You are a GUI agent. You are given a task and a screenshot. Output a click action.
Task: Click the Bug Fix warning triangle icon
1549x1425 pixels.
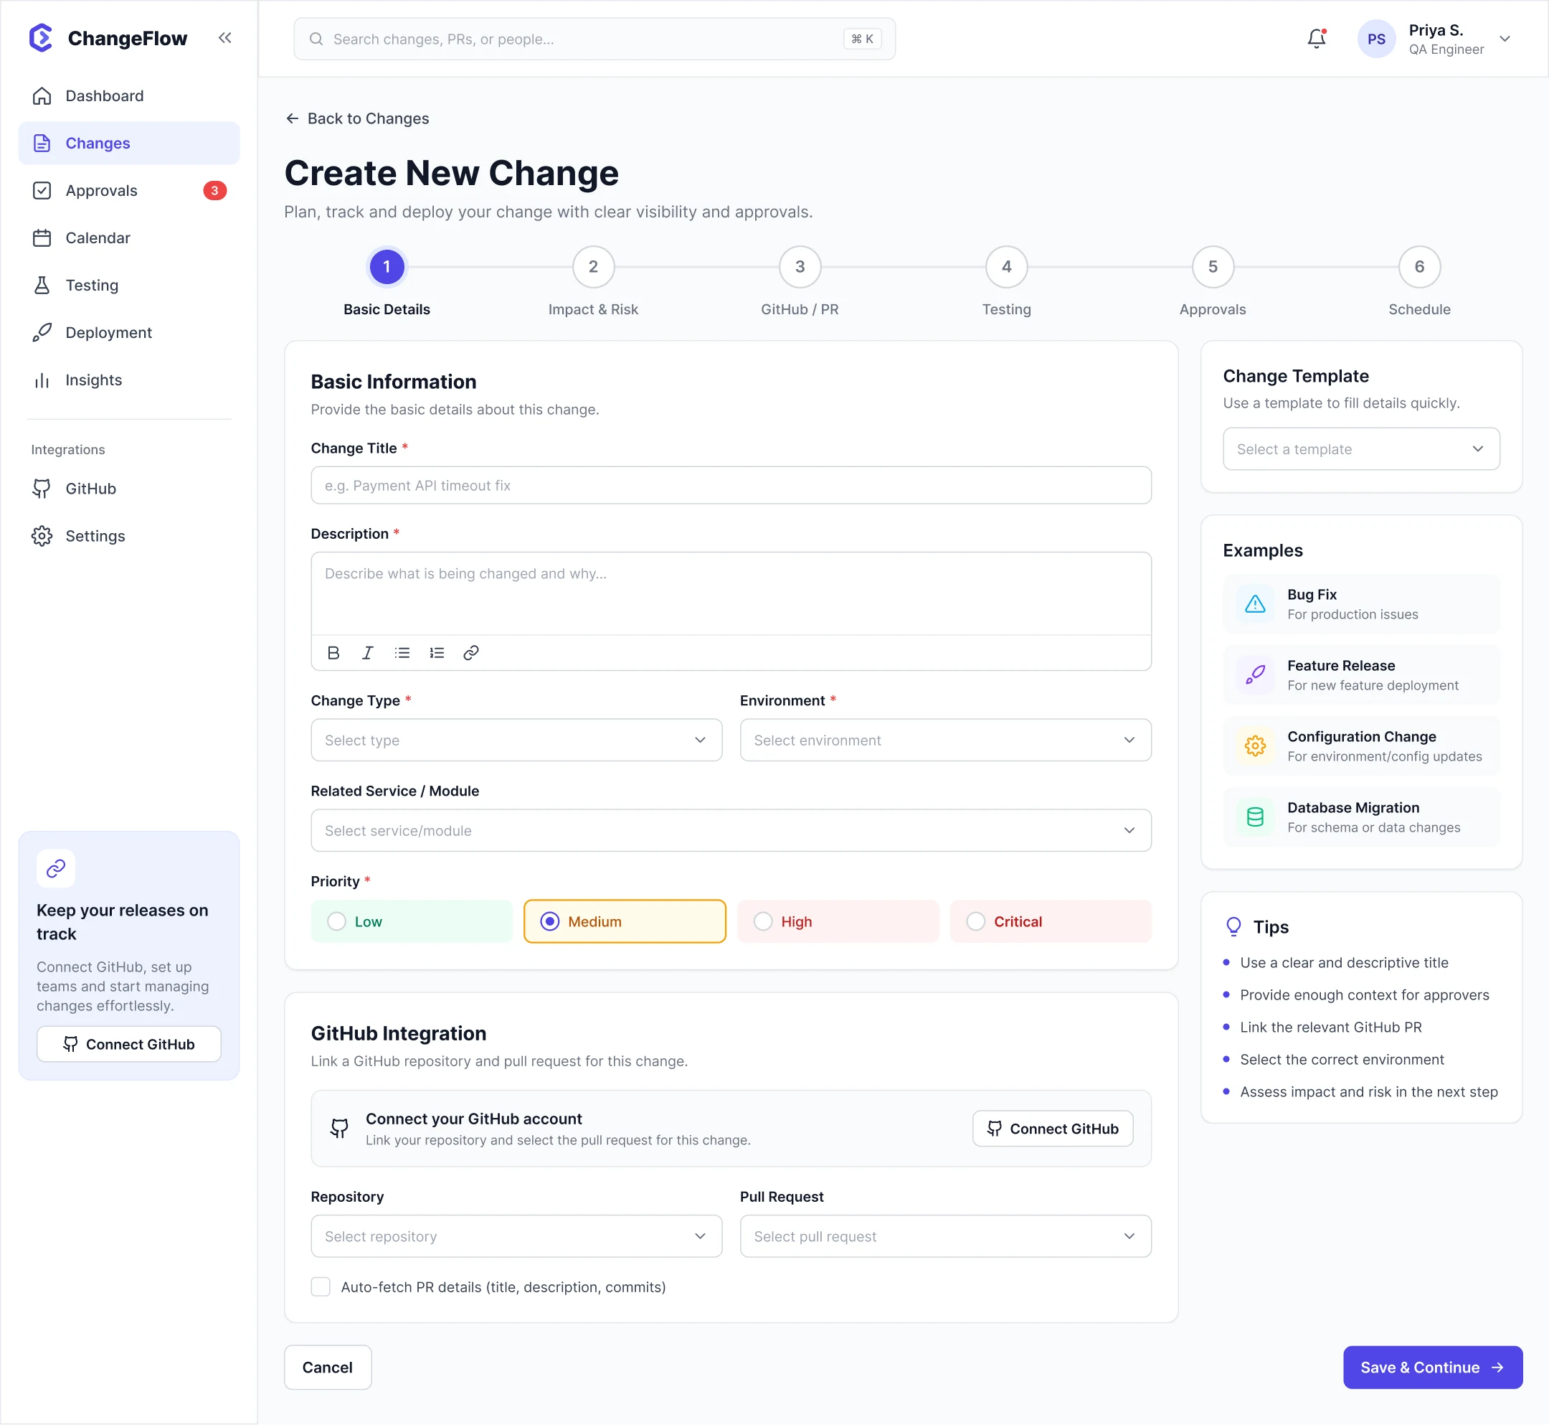point(1256,603)
